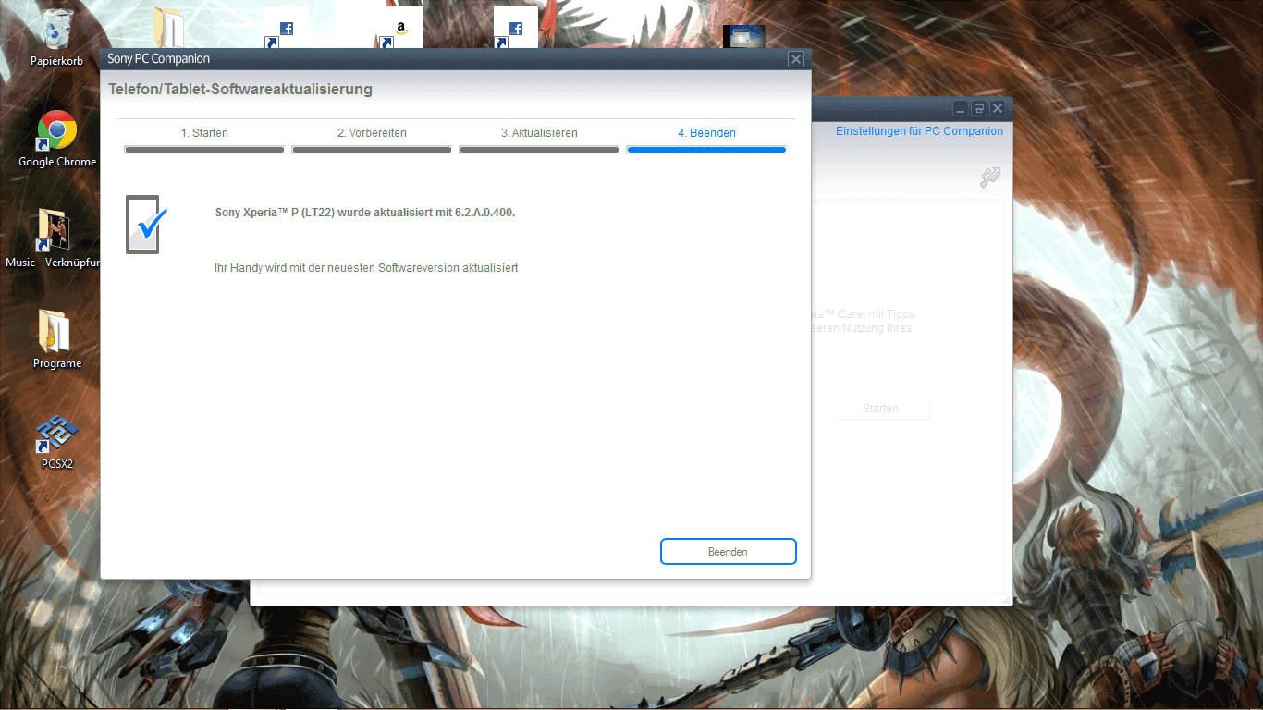This screenshot has width=1263, height=710.
Task: Maximize the background PC Companion window
Action: point(978,108)
